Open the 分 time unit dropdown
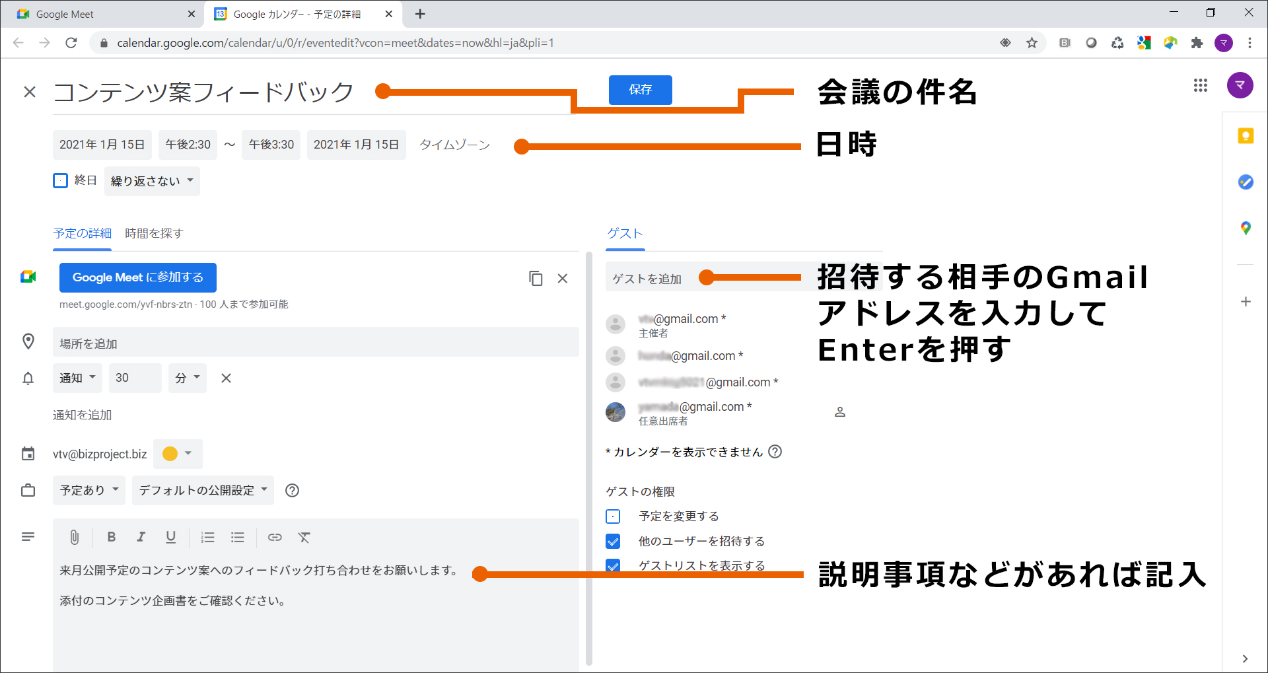 click(x=187, y=378)
